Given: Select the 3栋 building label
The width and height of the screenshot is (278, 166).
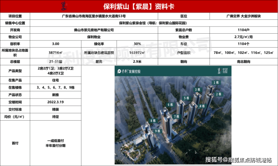Looking at the screenshot, I should pos(197,90).
